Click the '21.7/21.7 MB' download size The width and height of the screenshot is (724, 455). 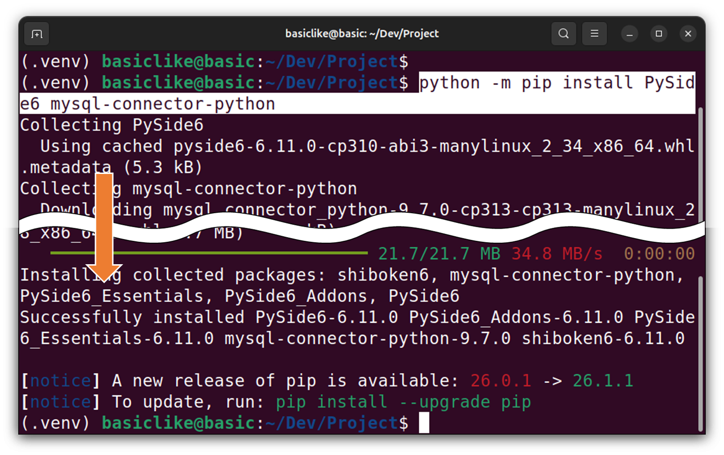click(439, 254)
